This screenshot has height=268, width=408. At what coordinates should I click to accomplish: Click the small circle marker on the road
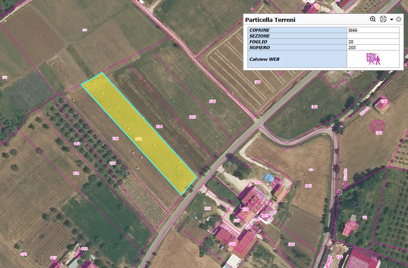(x=340, y=193)
